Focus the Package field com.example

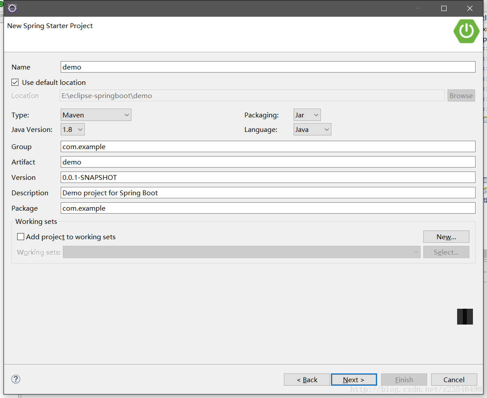(268, 208)
